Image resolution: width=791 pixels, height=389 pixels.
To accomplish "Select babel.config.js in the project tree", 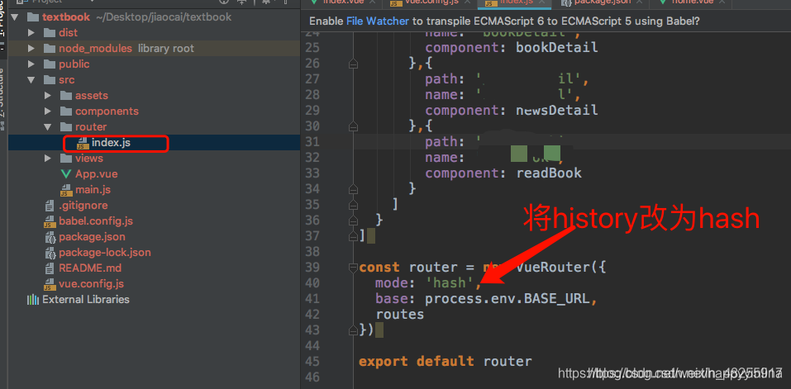I will click(96, 221).
